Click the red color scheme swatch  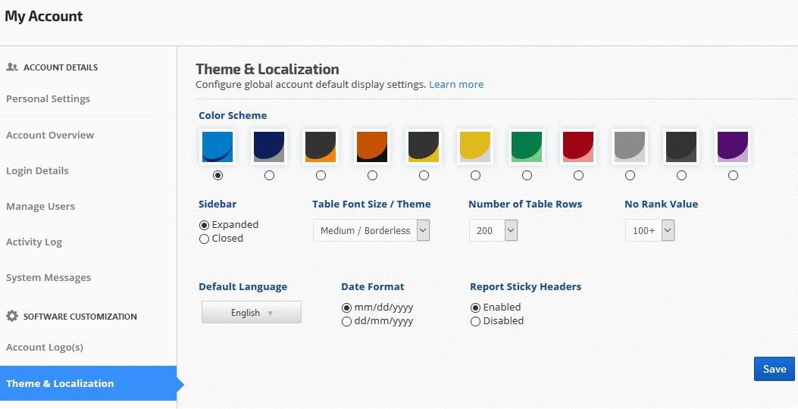tap(578, 147)
